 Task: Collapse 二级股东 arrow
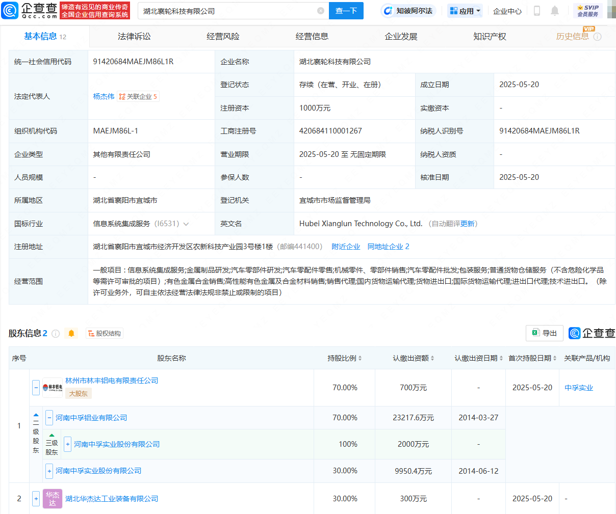click(36, 415)
